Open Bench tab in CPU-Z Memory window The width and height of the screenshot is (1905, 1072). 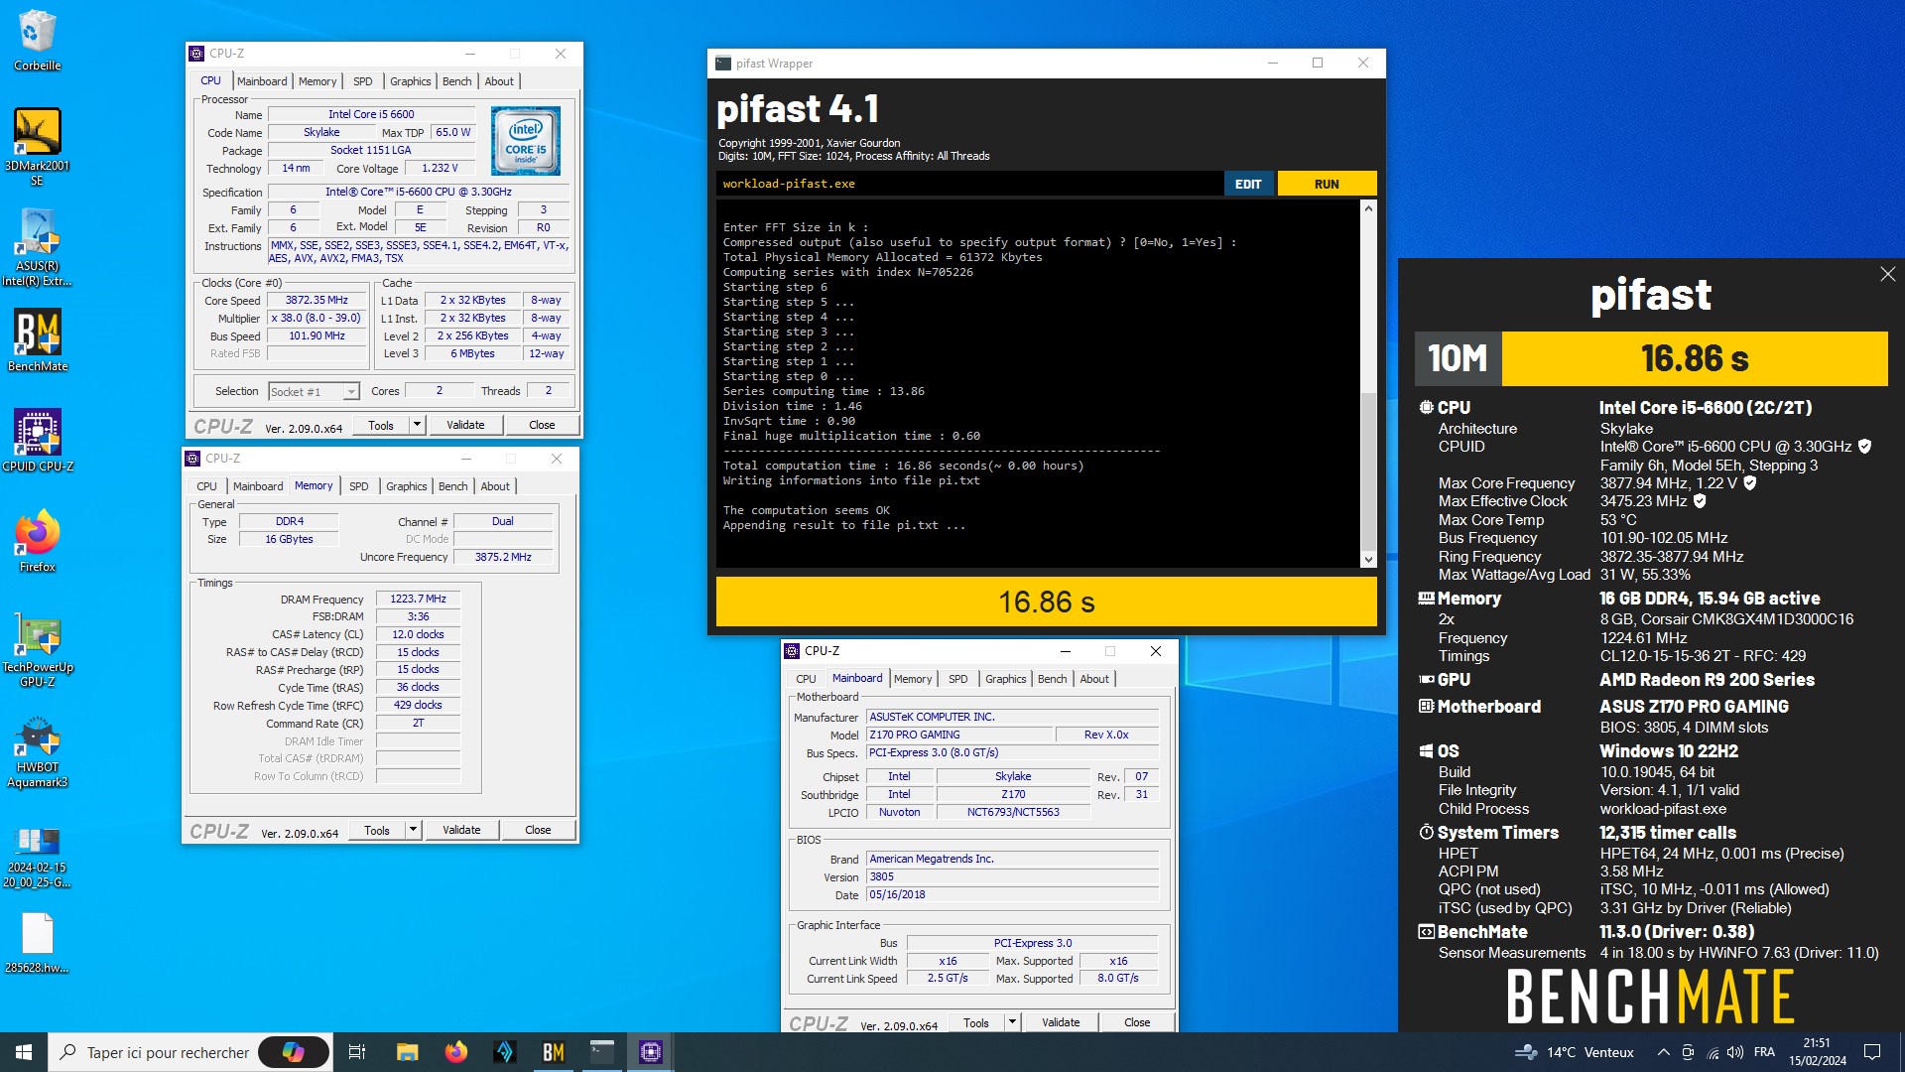(x=452, y=486)
